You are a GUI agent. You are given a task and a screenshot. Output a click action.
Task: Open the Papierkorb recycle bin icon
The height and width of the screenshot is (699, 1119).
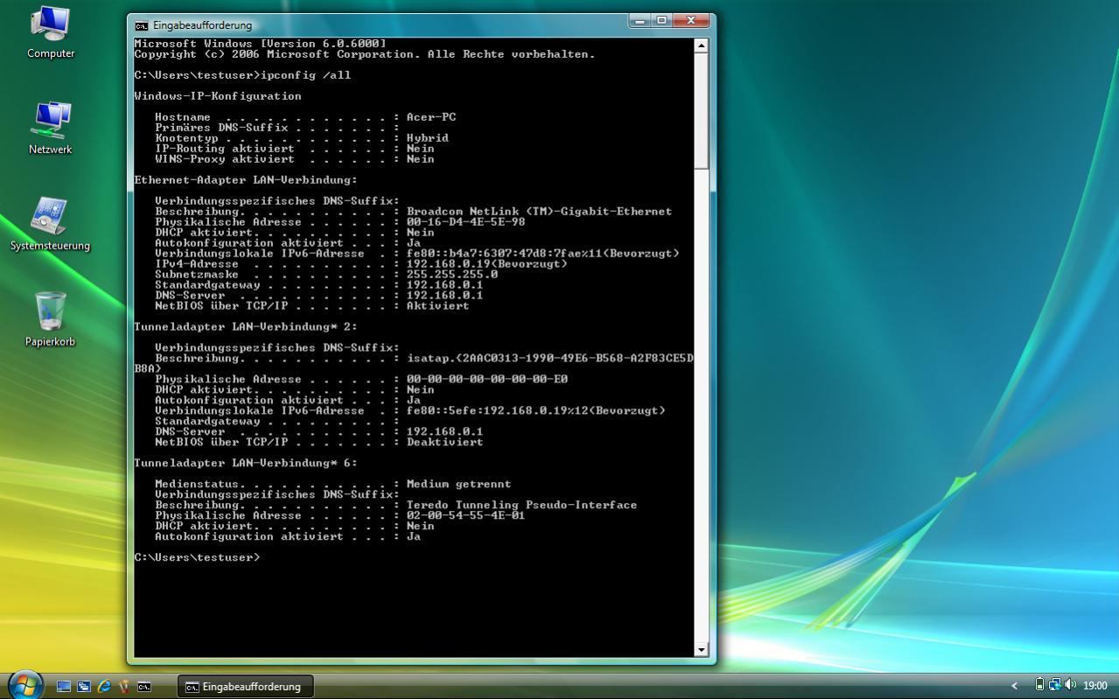pyautogui.click(x=50, y=320)
